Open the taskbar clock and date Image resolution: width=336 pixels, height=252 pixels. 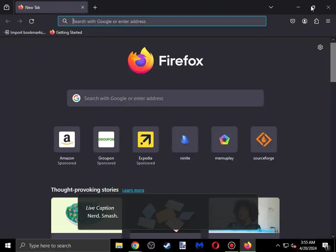tap(308, 245)
